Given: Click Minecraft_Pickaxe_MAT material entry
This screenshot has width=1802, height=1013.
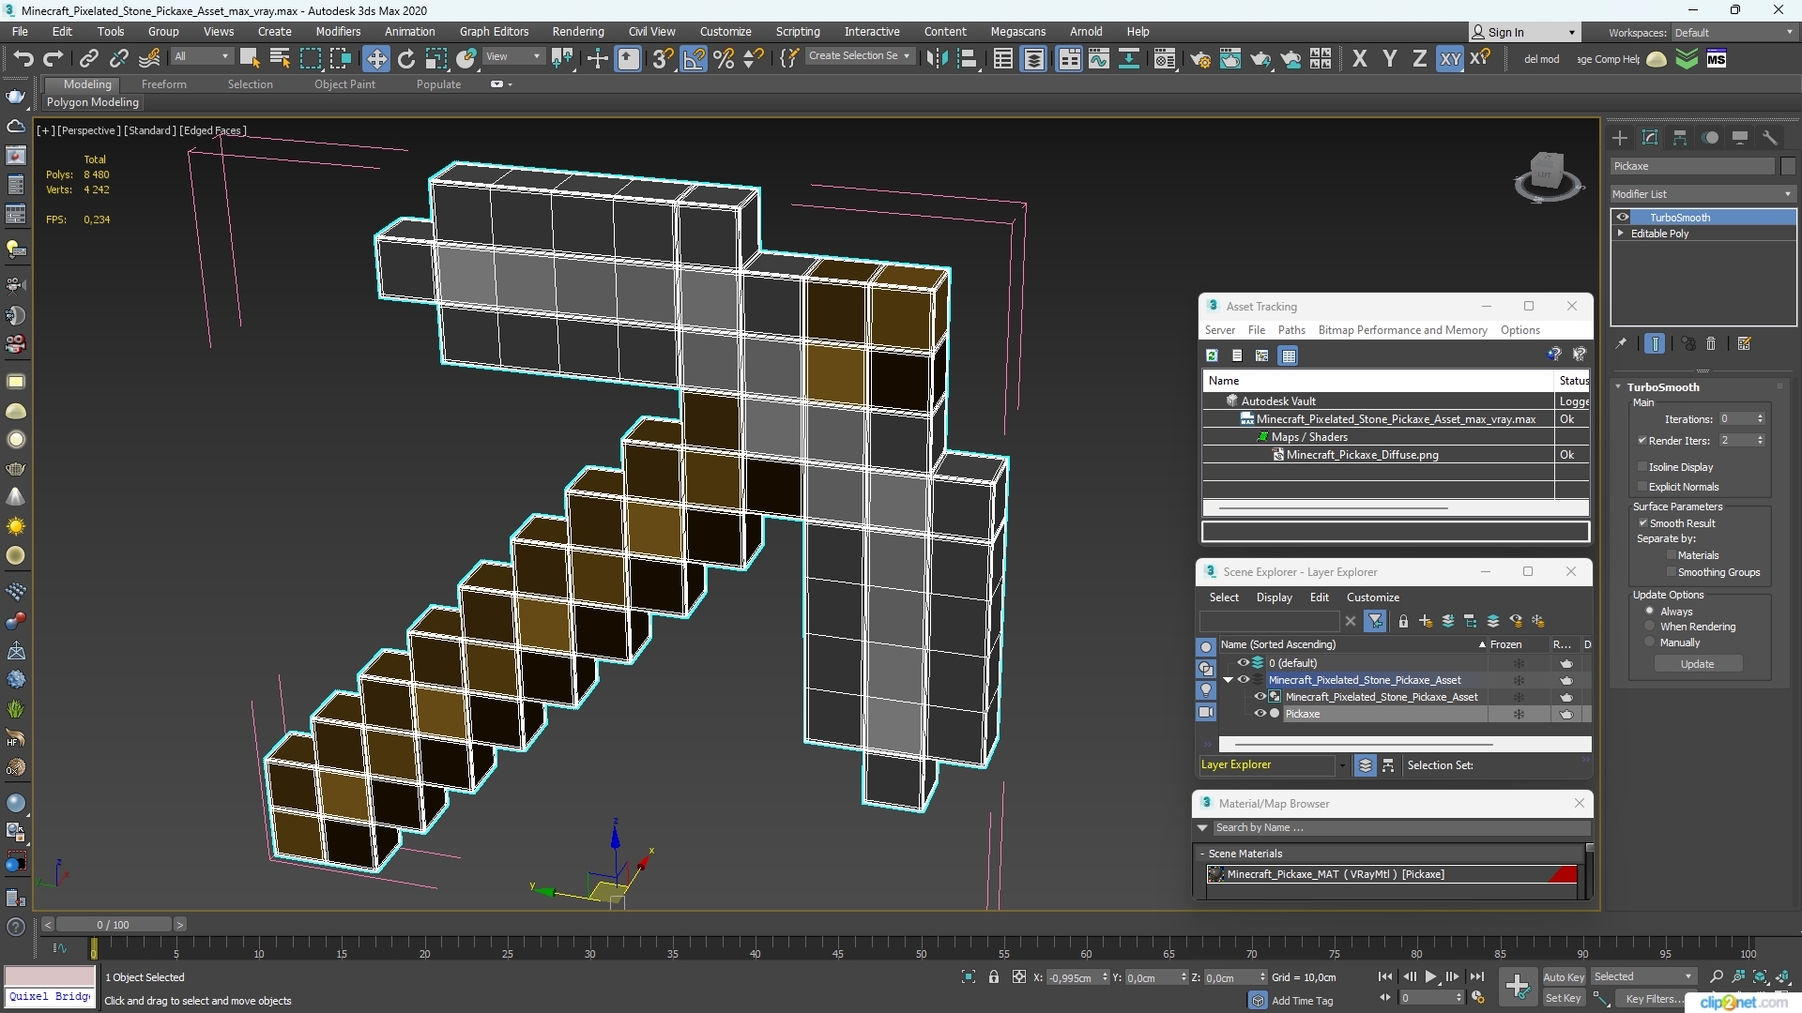Looking at the screenshot, I should click(1391, 874).
